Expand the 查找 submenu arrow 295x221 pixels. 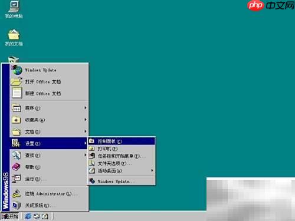point(86,155)
